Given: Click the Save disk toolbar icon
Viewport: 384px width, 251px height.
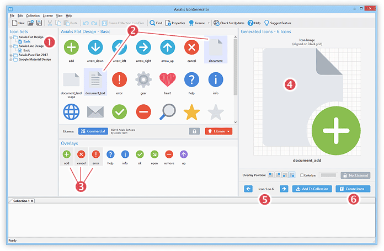Looking at the screenshot, I should [39, 23].
